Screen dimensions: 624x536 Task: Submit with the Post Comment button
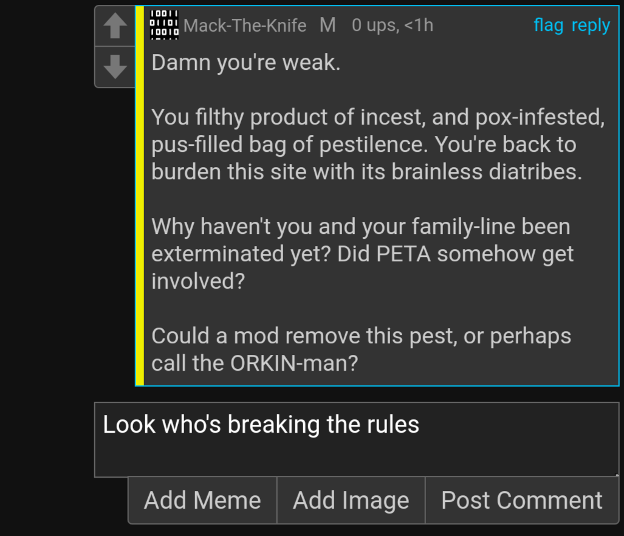click(522, 500)
